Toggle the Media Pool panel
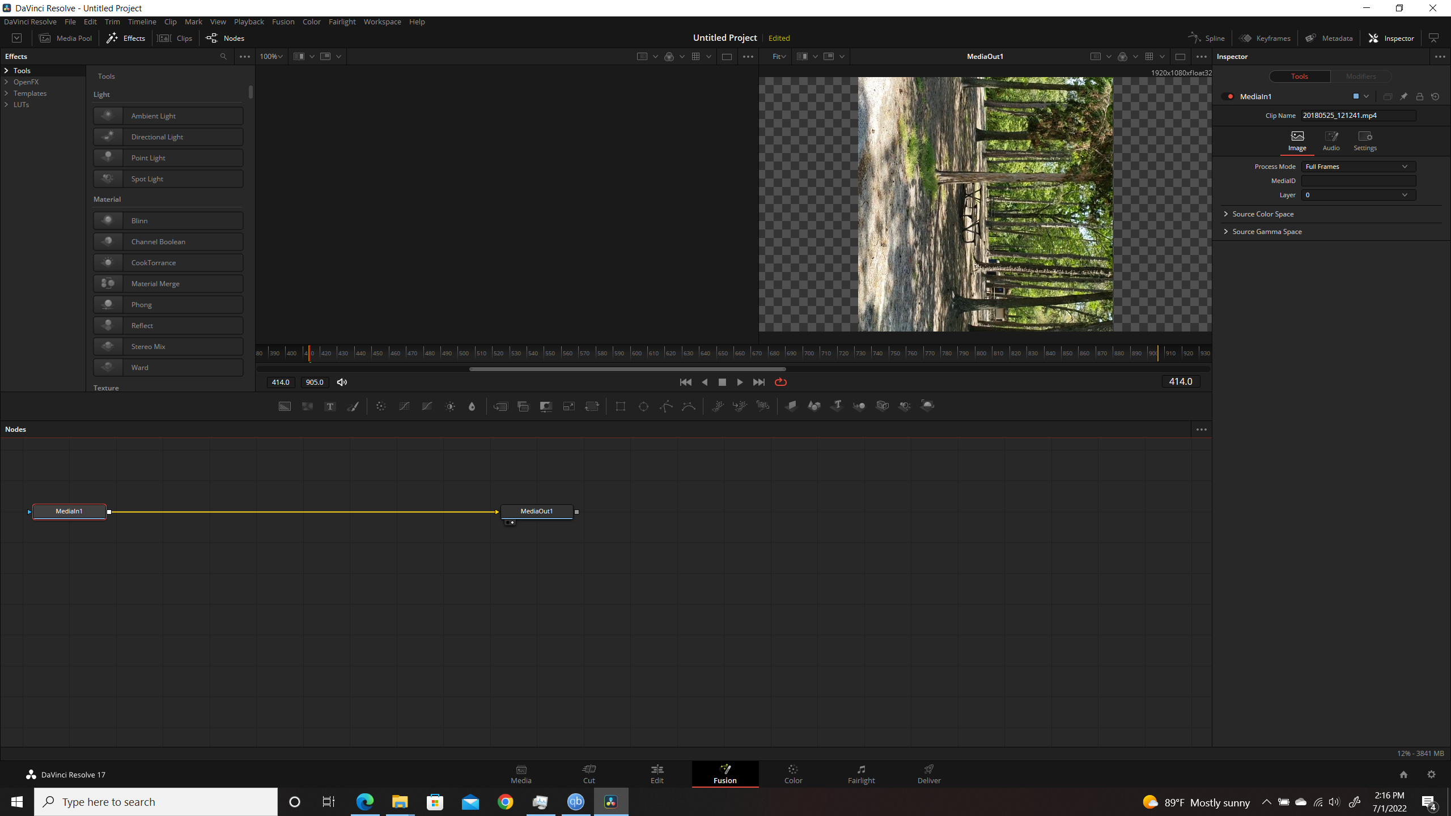 65,38
